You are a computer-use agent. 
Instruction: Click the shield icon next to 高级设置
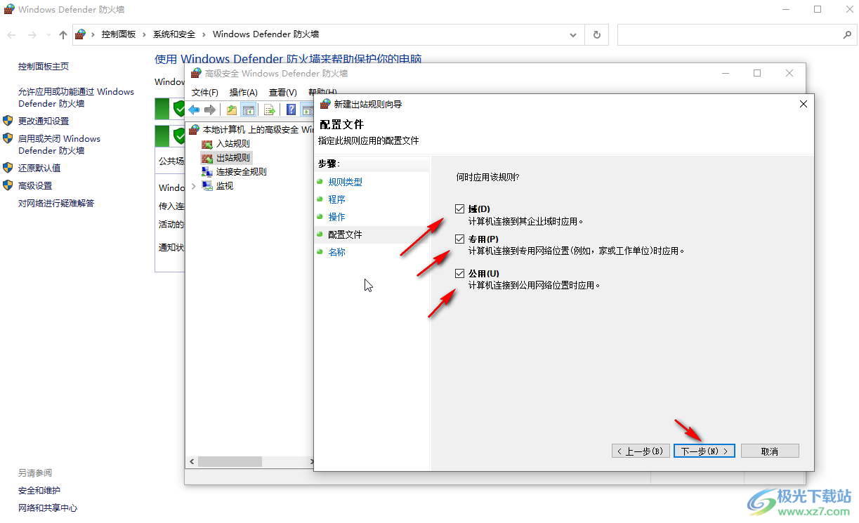(x=8, y=185)
